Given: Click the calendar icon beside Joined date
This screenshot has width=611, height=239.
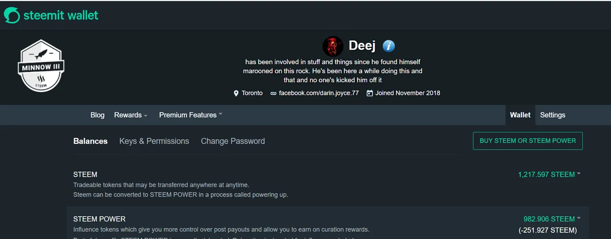Looking at the screenshot, I should [x=369, y=93].
